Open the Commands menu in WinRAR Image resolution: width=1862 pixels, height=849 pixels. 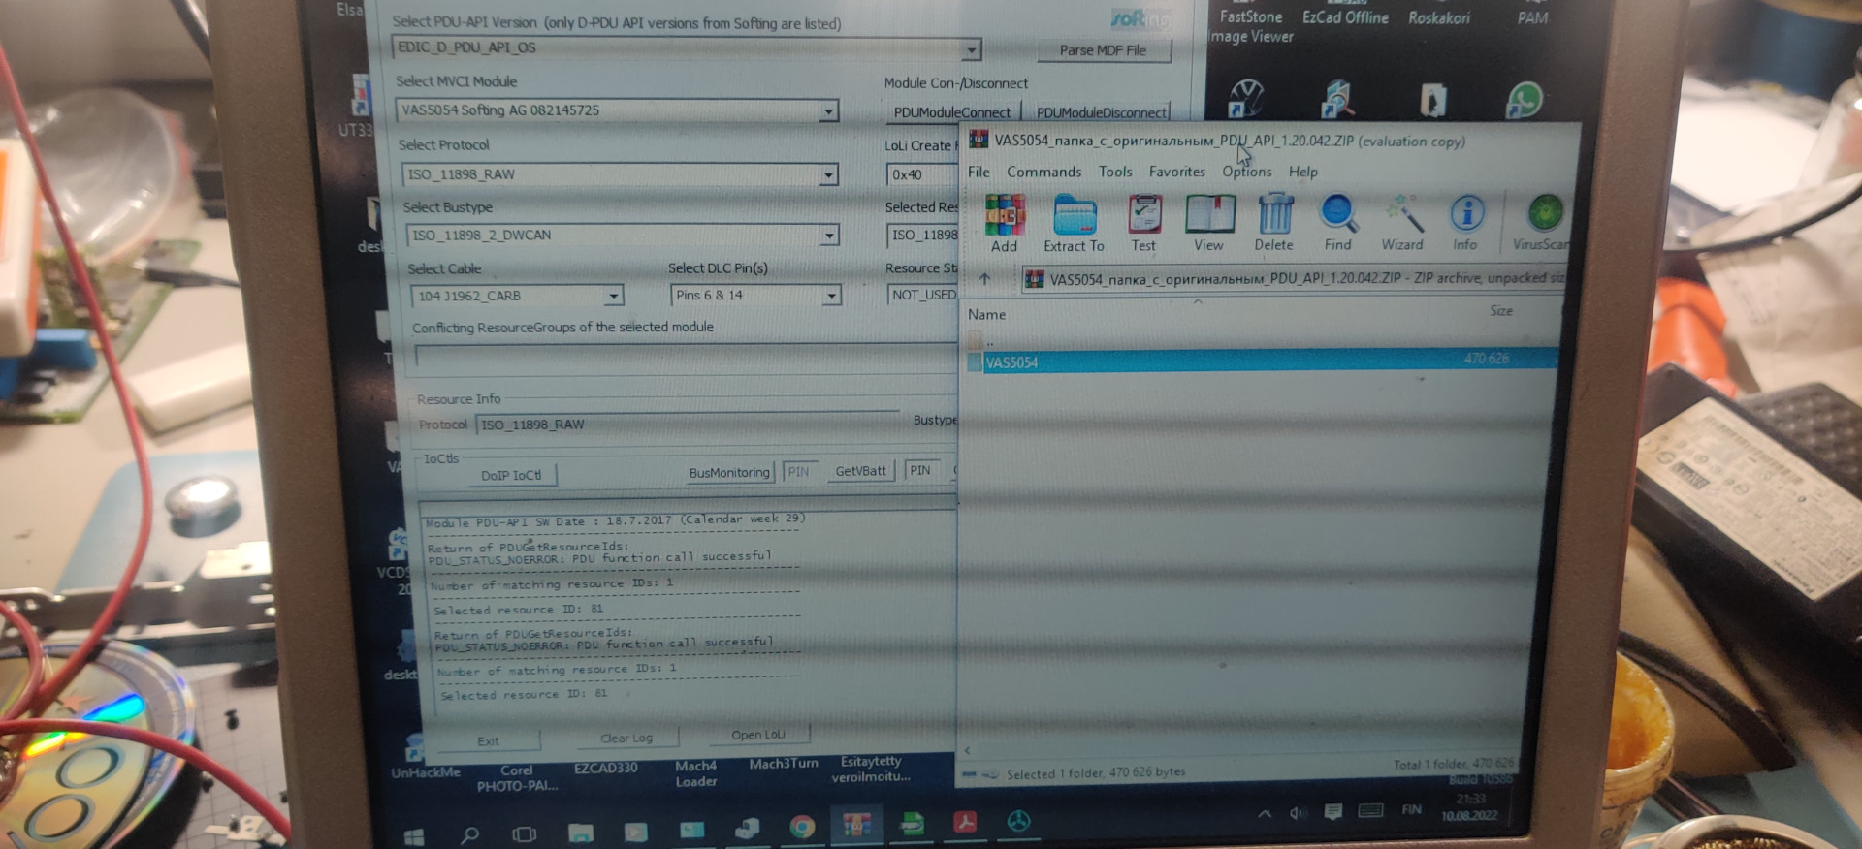click(1043, 172)
